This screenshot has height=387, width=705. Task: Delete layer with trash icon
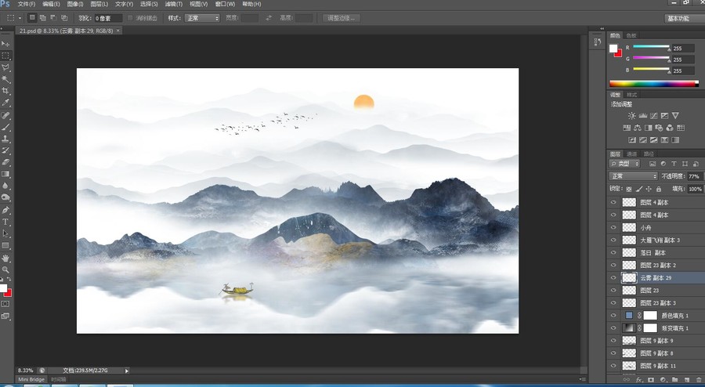pyautogui.click(x=698, y=380)
